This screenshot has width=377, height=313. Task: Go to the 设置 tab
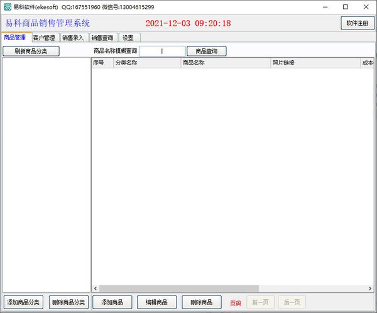click(x=129, y=38)
